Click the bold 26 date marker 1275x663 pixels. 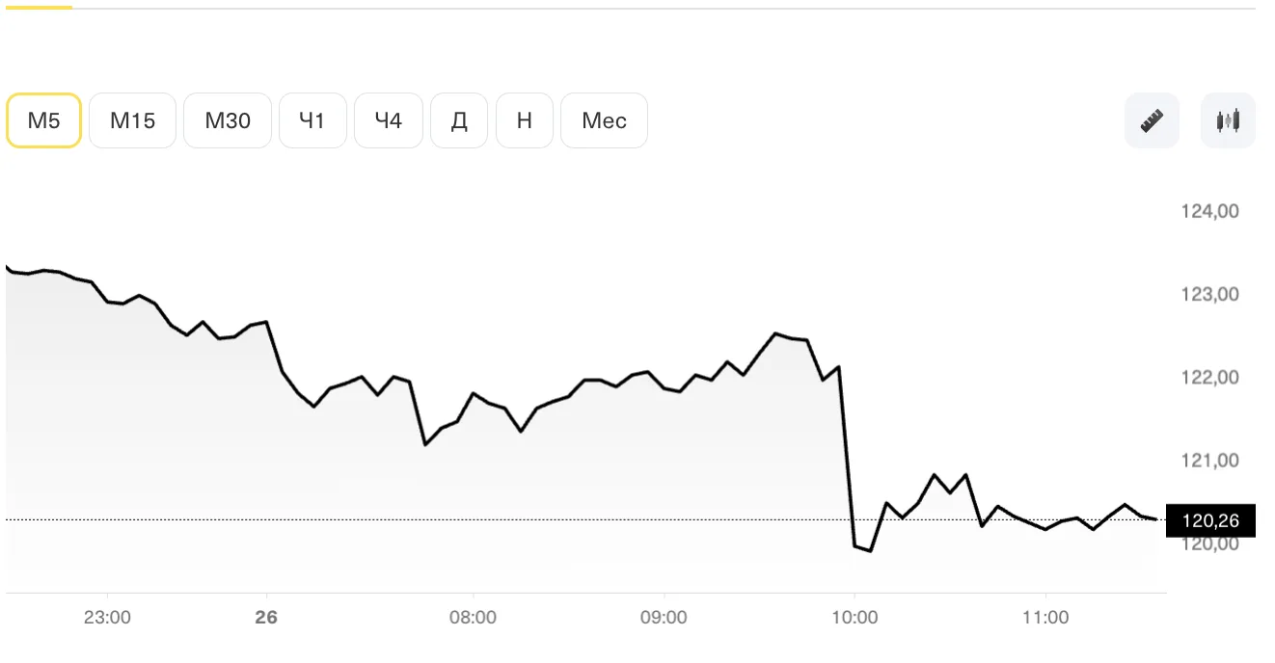point(266,618)
